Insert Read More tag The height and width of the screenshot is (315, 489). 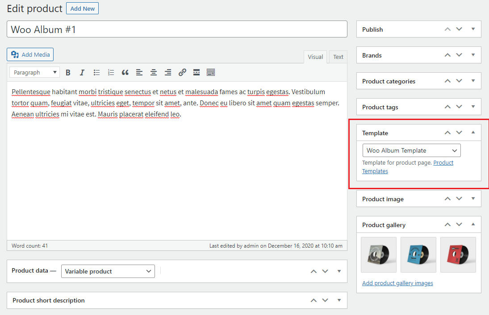coord(196,73)
